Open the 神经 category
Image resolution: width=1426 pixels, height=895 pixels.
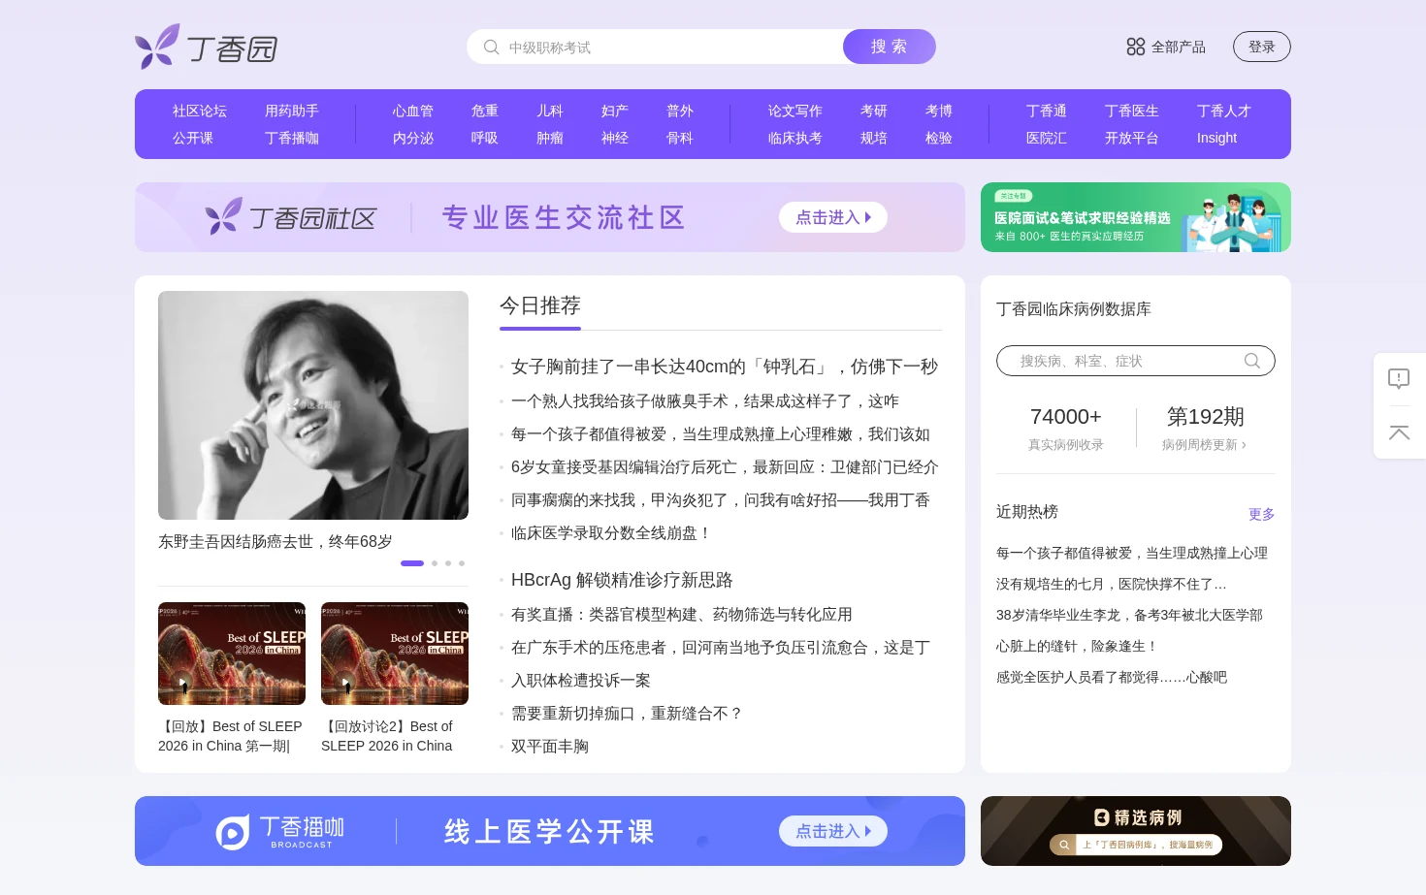coord(615,138)
